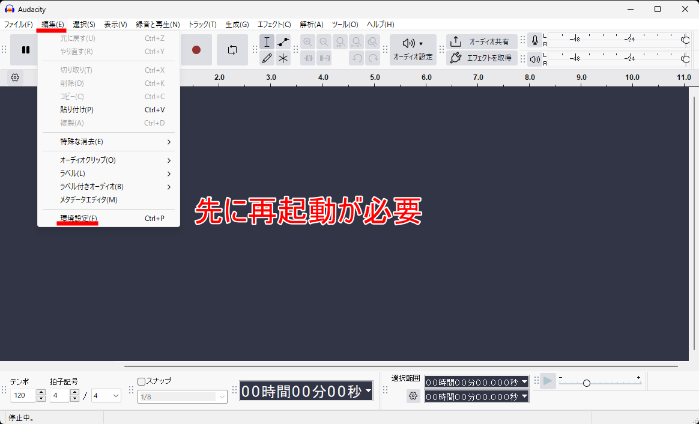The image size is (699, 424).
Task: Click the Play-at-speed green play button
Action: coord(548,381)
